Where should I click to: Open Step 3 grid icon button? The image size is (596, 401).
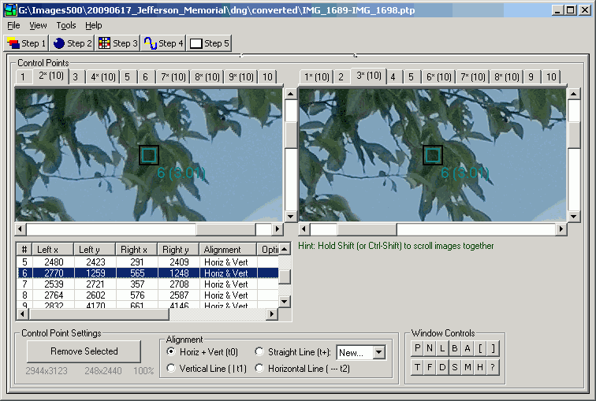click(x=117, y=43)
